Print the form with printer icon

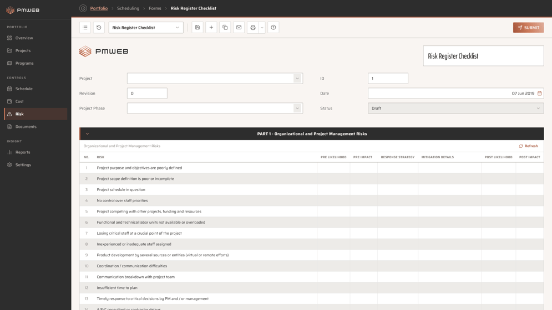pos(253,28)
